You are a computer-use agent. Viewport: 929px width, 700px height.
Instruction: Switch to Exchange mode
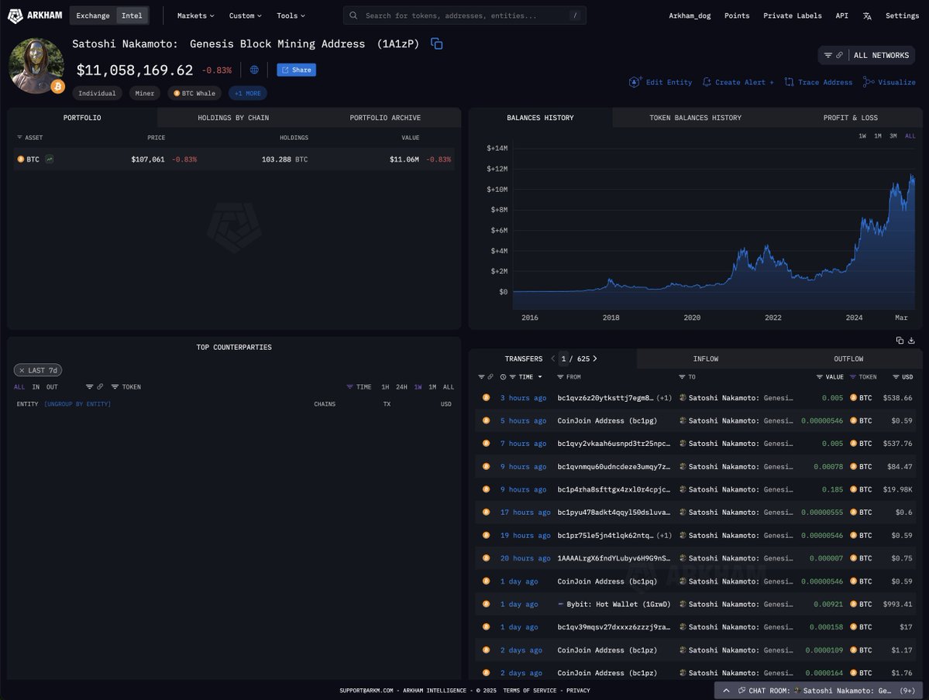point(93,15)
